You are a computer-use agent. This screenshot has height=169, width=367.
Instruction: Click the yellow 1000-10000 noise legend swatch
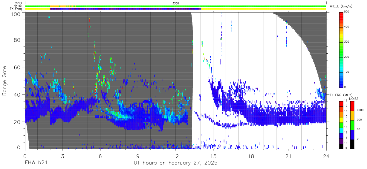click(352, 116)
